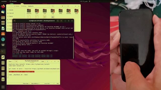Open the Plain Text language dropdown
This screenshot has width=161, height=90.
pos(26,83)
